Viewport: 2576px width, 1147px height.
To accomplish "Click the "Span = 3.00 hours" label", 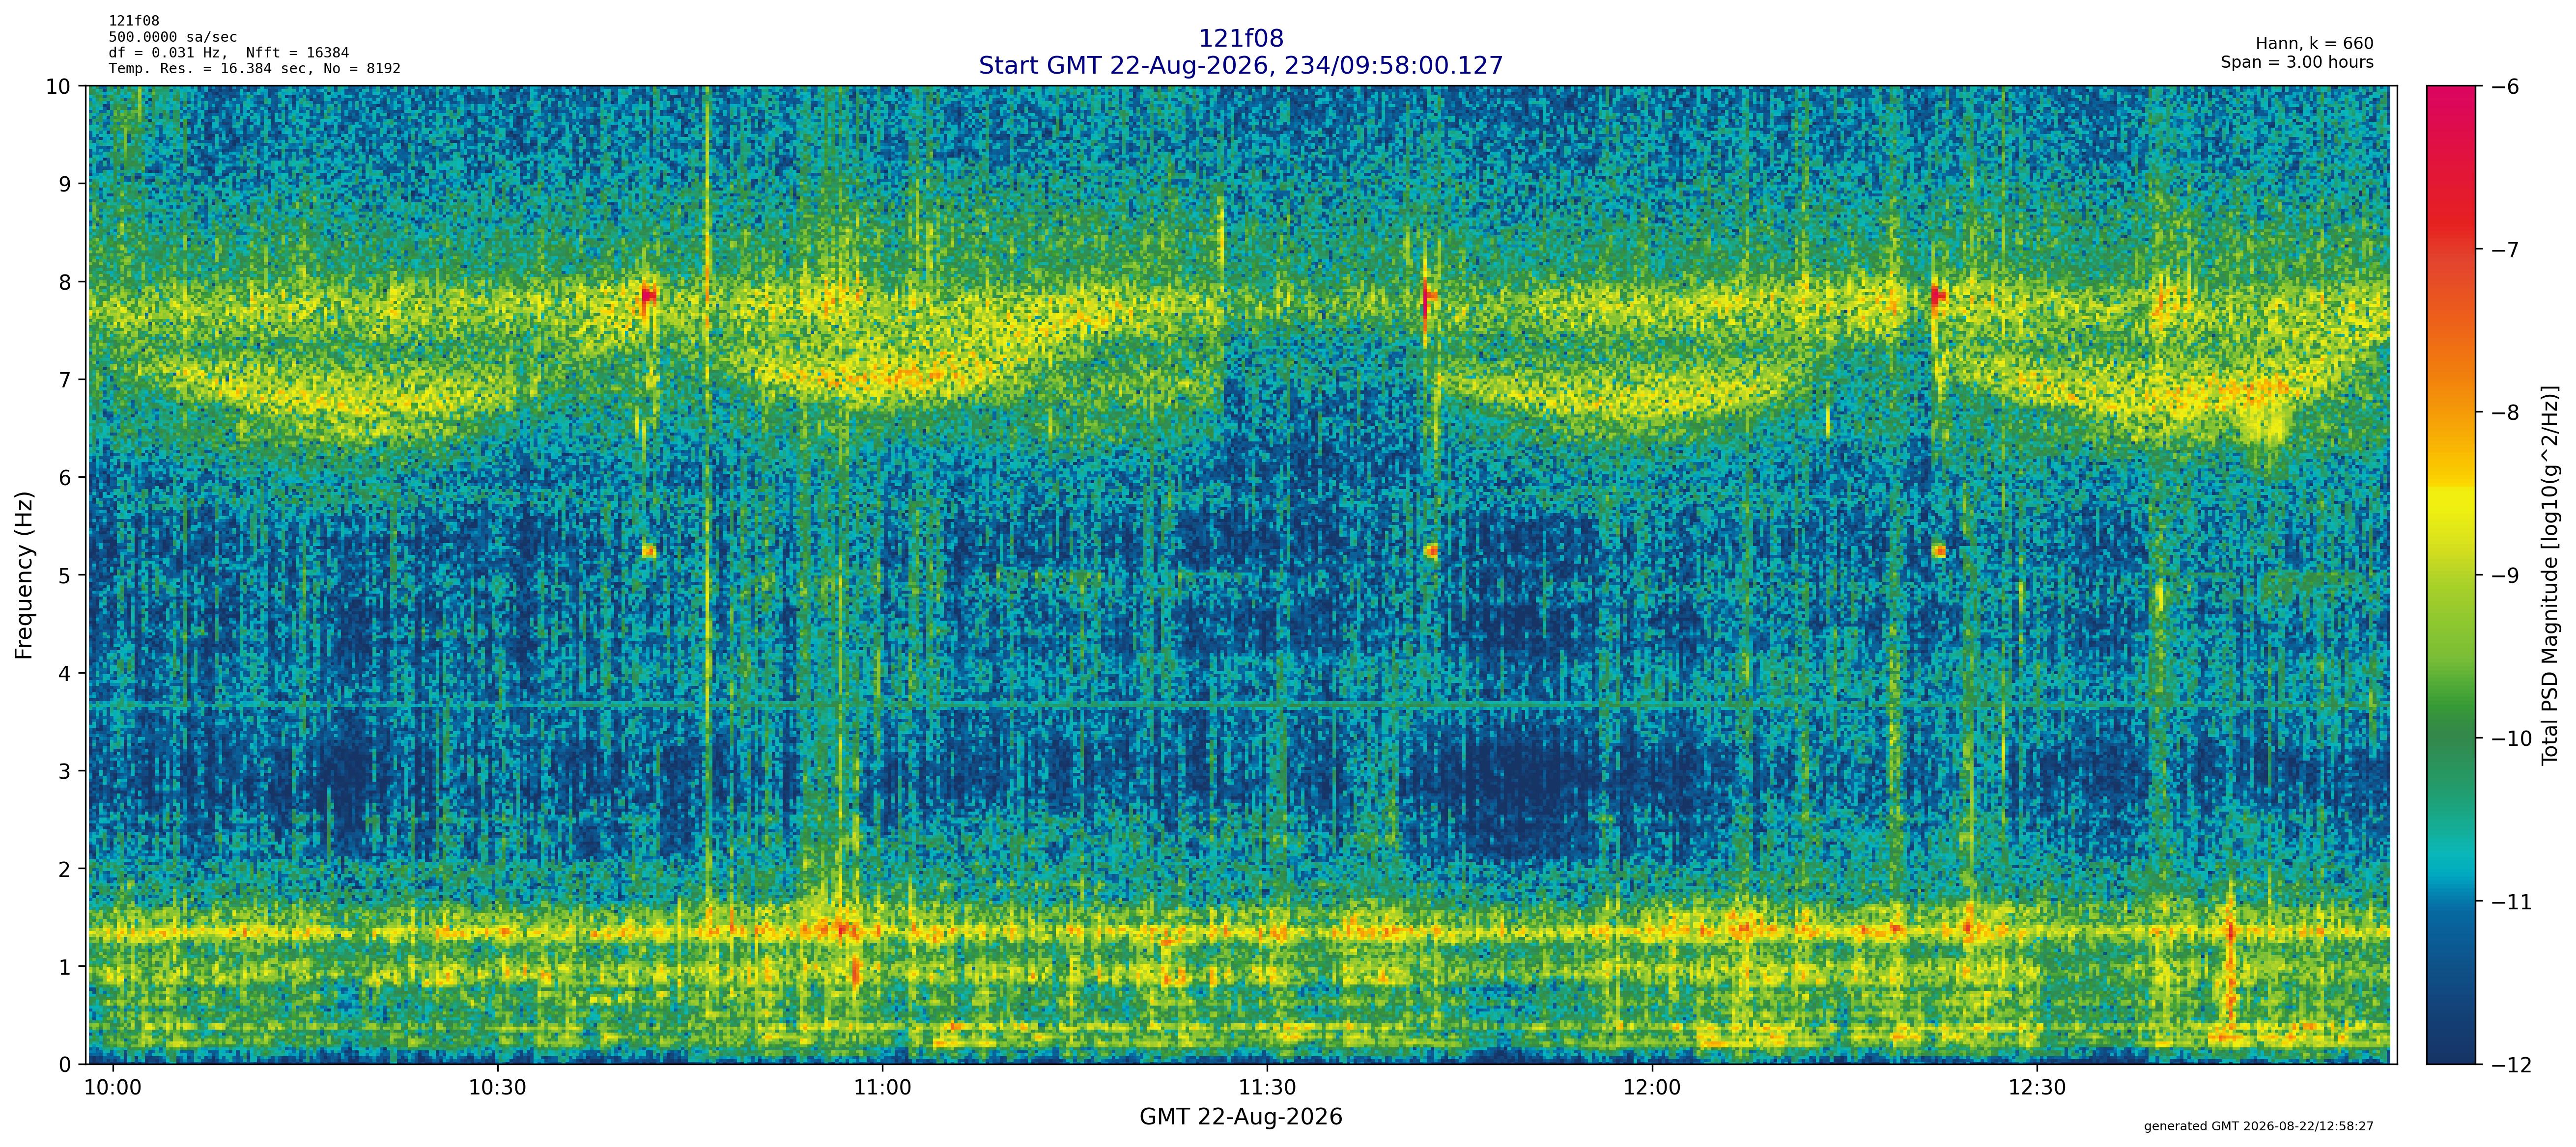I will click(x=2297, y=62).
